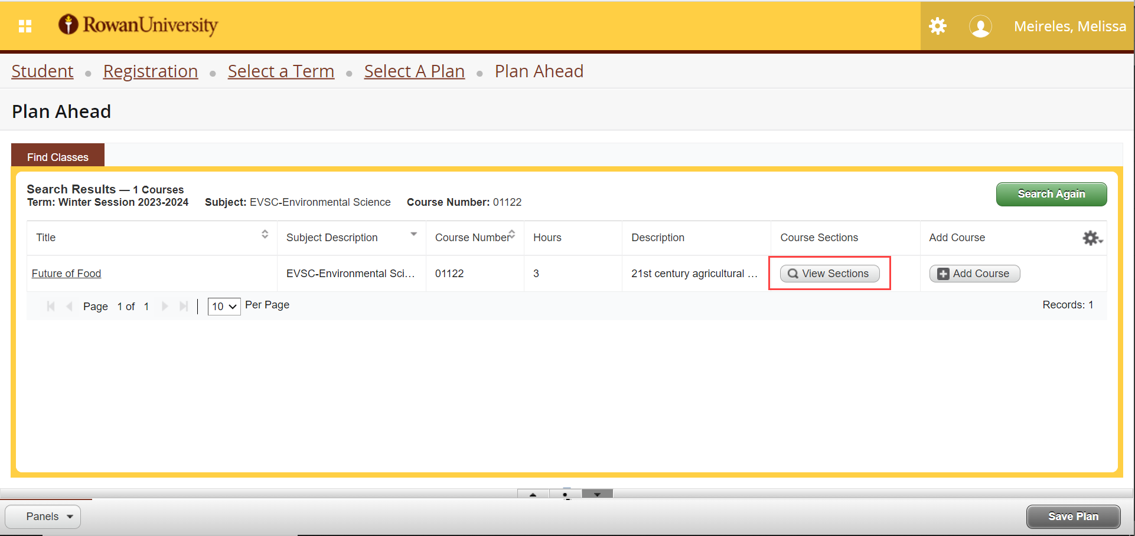The height and width of the screenshot is (536, 1135).
Task: Sort by the Course Number column
Action: coord(511,234)
